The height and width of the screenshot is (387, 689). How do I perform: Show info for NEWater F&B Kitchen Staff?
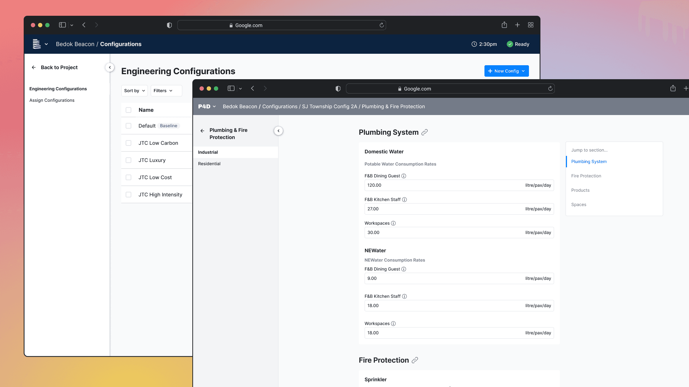click(x=404, y=296)
